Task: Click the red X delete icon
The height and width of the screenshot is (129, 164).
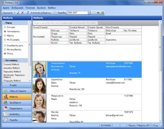Action: [23, 13]
